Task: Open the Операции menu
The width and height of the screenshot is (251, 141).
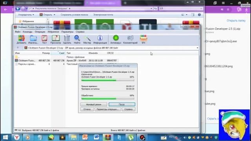Action: coord(40,32)
